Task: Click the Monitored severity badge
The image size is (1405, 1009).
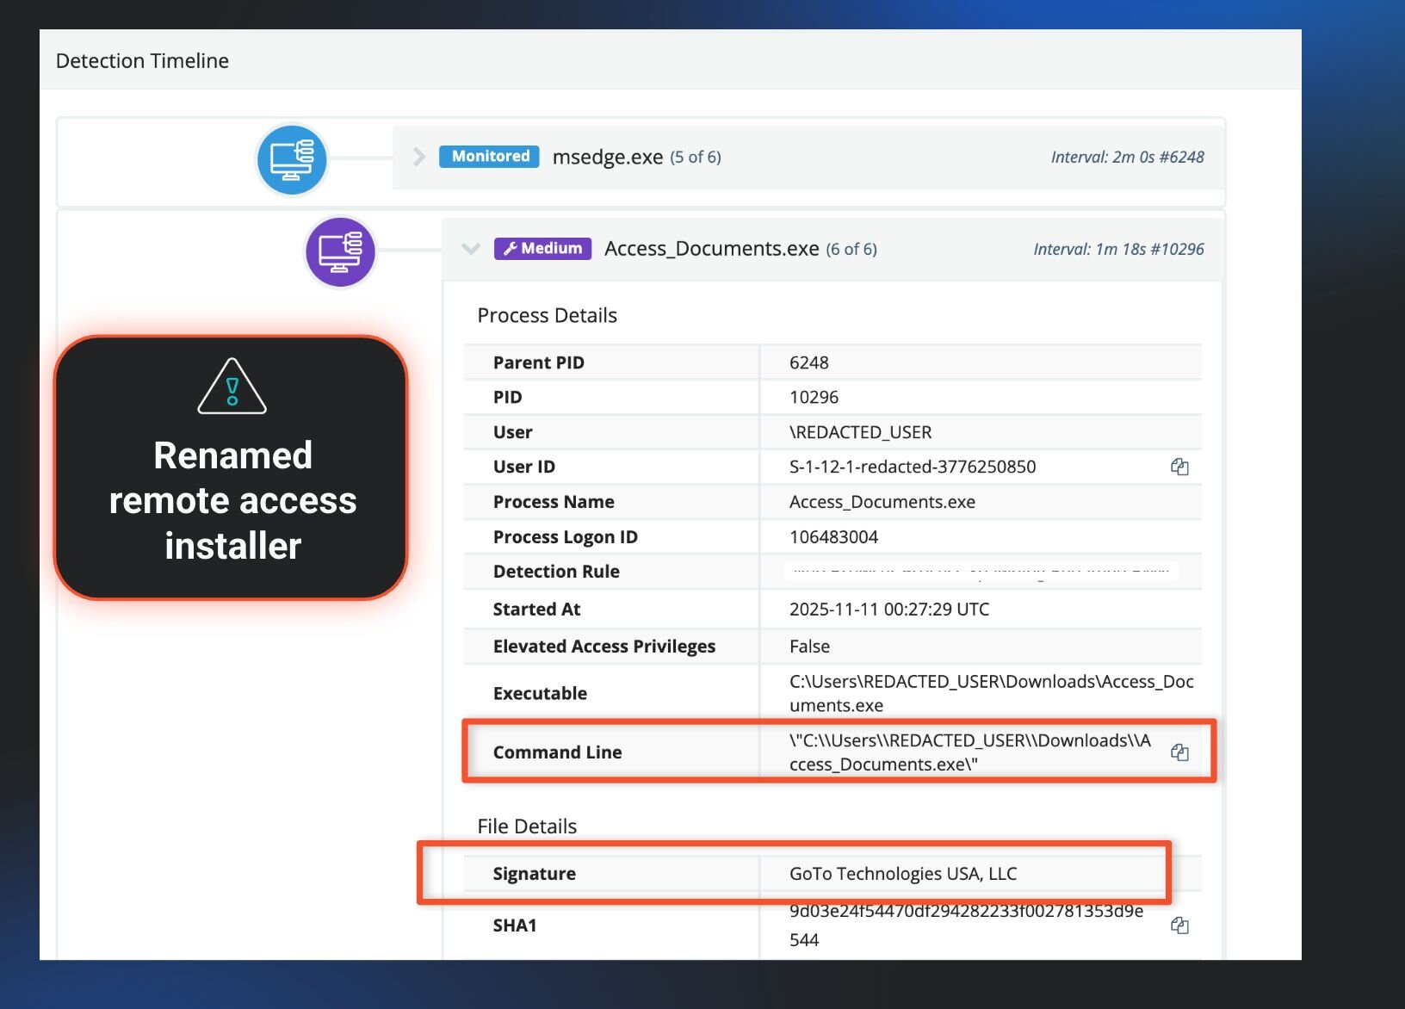Action: (x=490, y=157)
